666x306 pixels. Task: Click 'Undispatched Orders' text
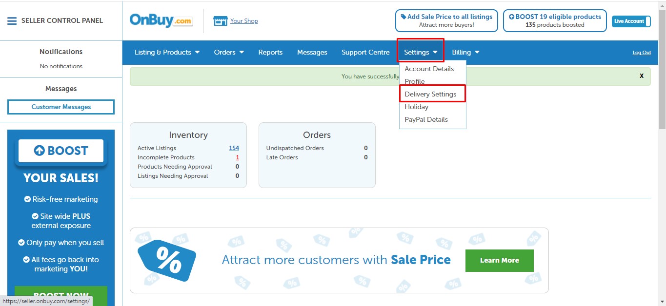coord(295,148)
